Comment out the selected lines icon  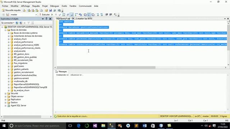98,15
